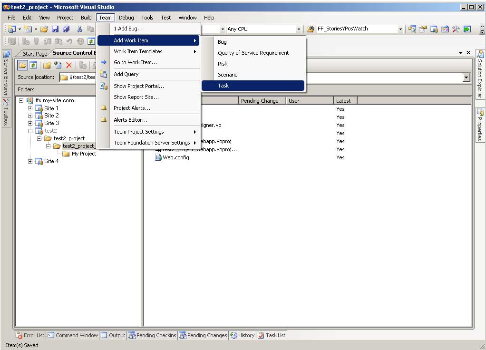The image size is (486, 350).
Task: Click the Refresh icon on the source control toolbar row
Action: tap(91, 41)
